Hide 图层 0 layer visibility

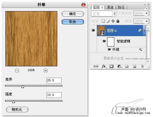[93, 30]
